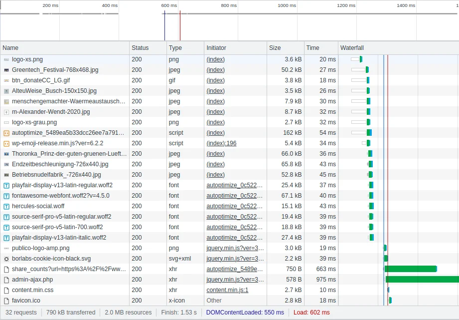Viewport: 459px width, 320px height.
Task: Click the hercules-social.woff font icon
Action: point(6,206)
